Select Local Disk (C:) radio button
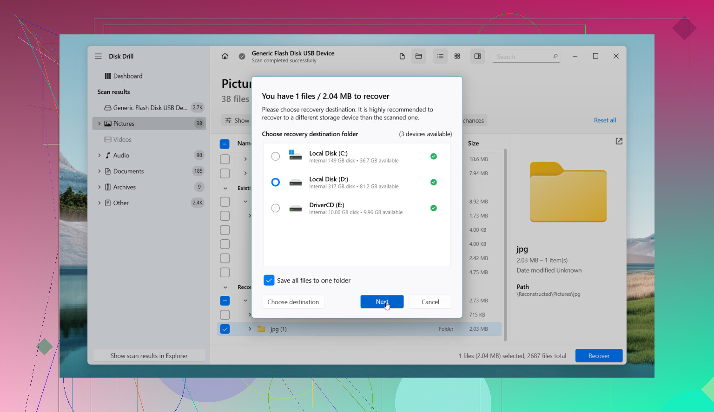This screenshot has height=412, width=714. pyautogui.click(x=276, y=157)
